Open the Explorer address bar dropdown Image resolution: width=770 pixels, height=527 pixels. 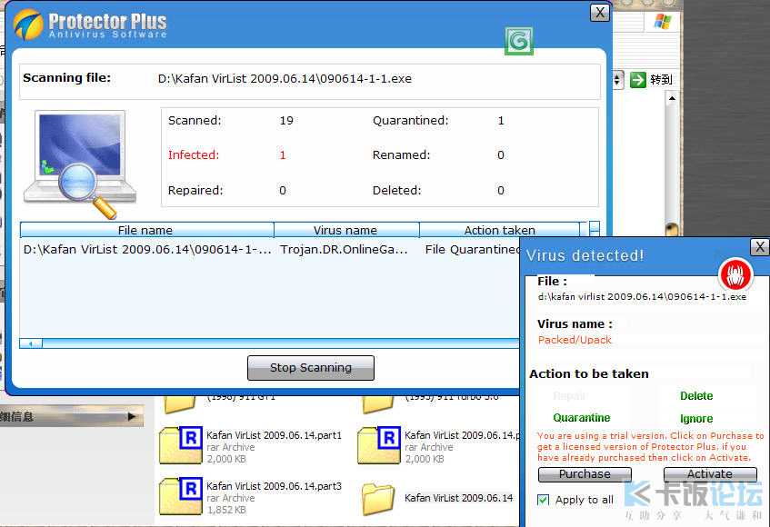[x=618, y=79]
